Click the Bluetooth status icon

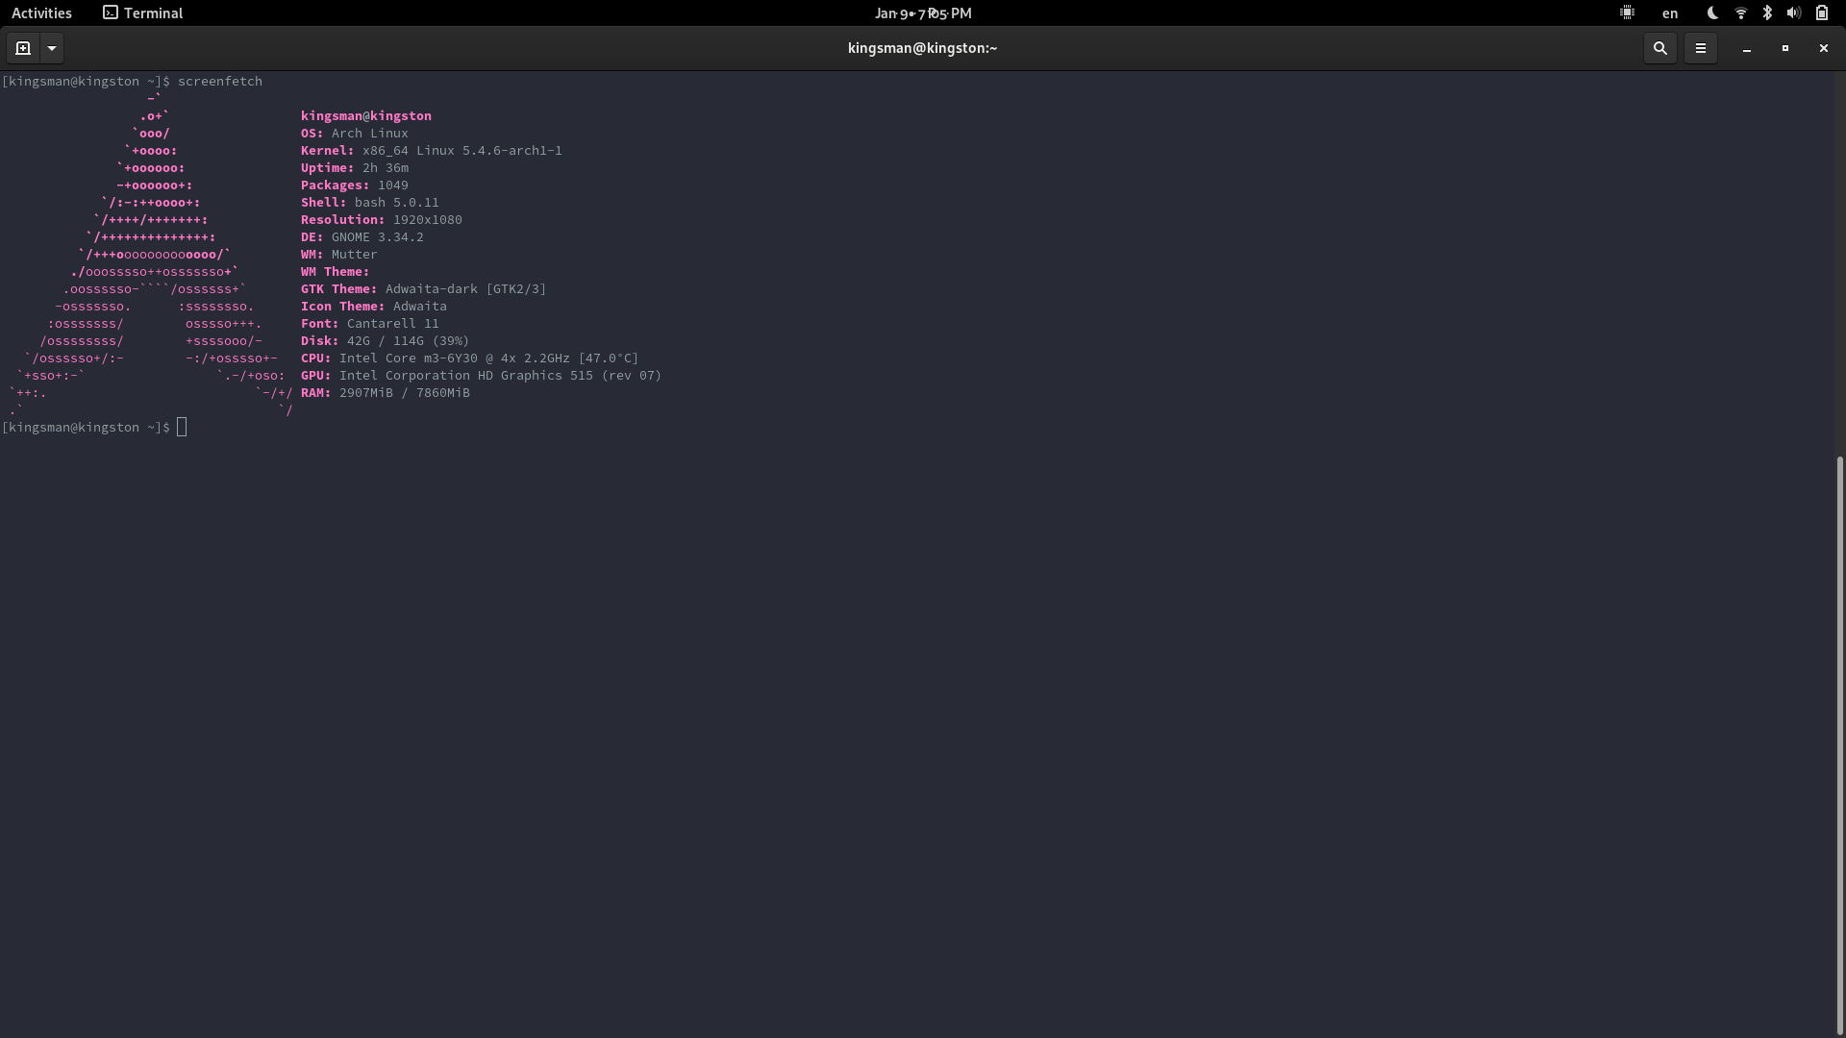click(1767, 12)
